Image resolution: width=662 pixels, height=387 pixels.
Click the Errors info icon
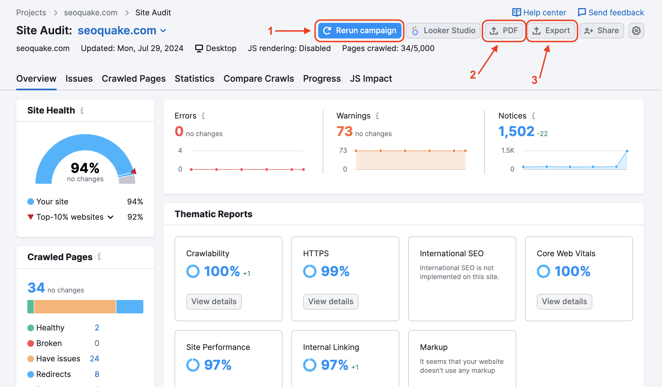click(x=203, y=116)
